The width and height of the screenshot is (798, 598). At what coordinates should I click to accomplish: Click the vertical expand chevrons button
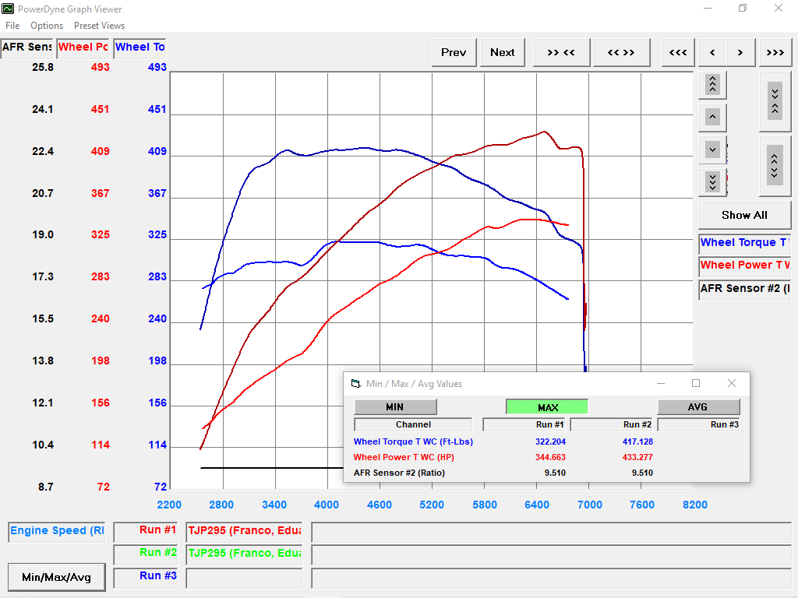click(775, 166)
